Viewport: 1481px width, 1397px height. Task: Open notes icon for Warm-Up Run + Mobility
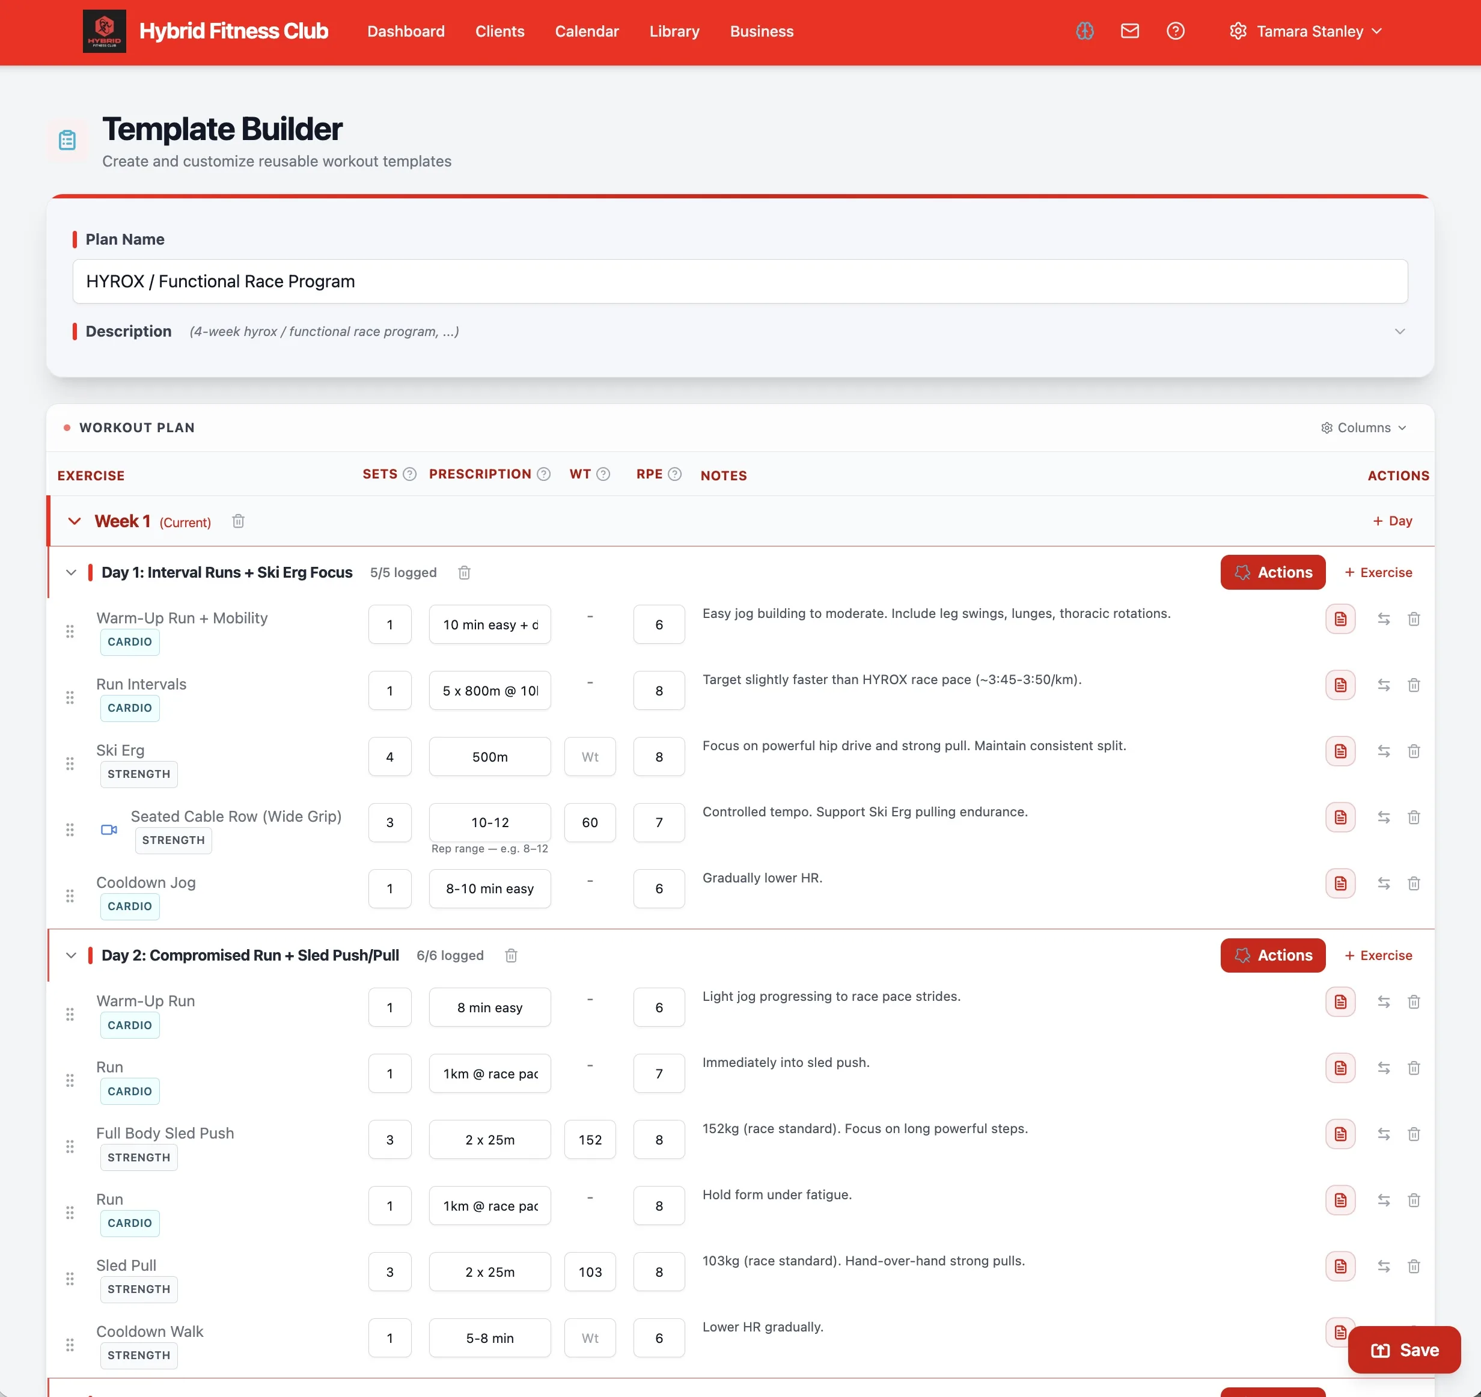[x=1340, y=619]
